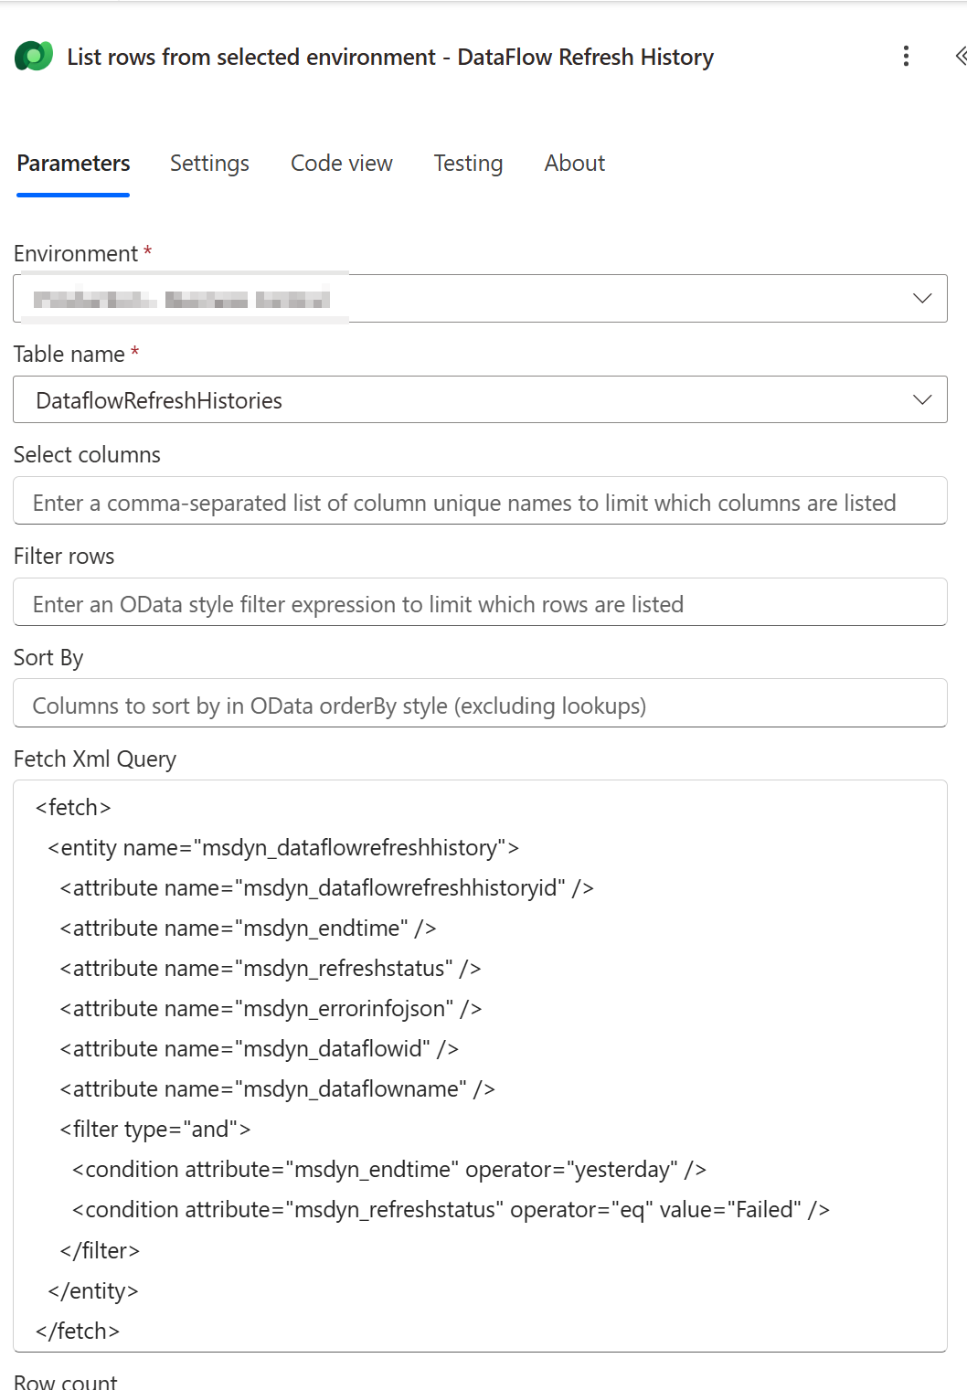
Task: Click the Environment dropdown chevron arrow
Action: [x=922, y=299]
